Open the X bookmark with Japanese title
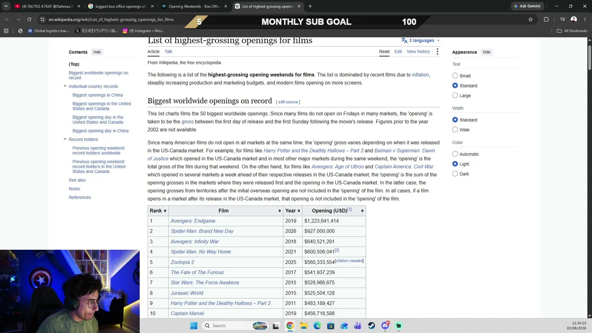The height and width of the screenshot is (333, 592). [x=96, y=31]
